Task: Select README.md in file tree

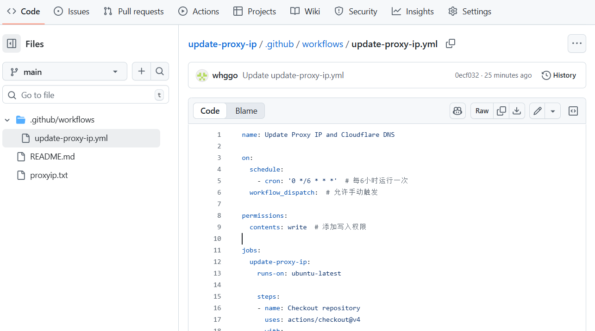Action: click(52, 157)
